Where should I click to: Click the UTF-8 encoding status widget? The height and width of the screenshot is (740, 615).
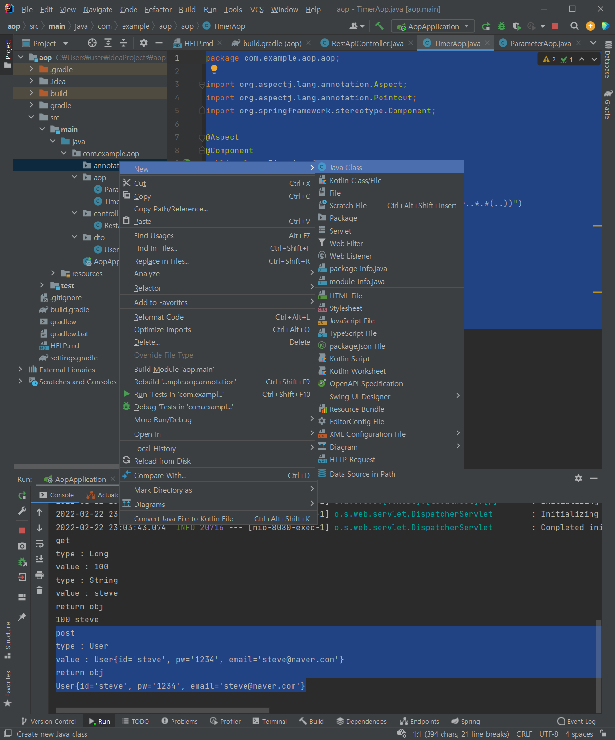click(x=549, y=734)
